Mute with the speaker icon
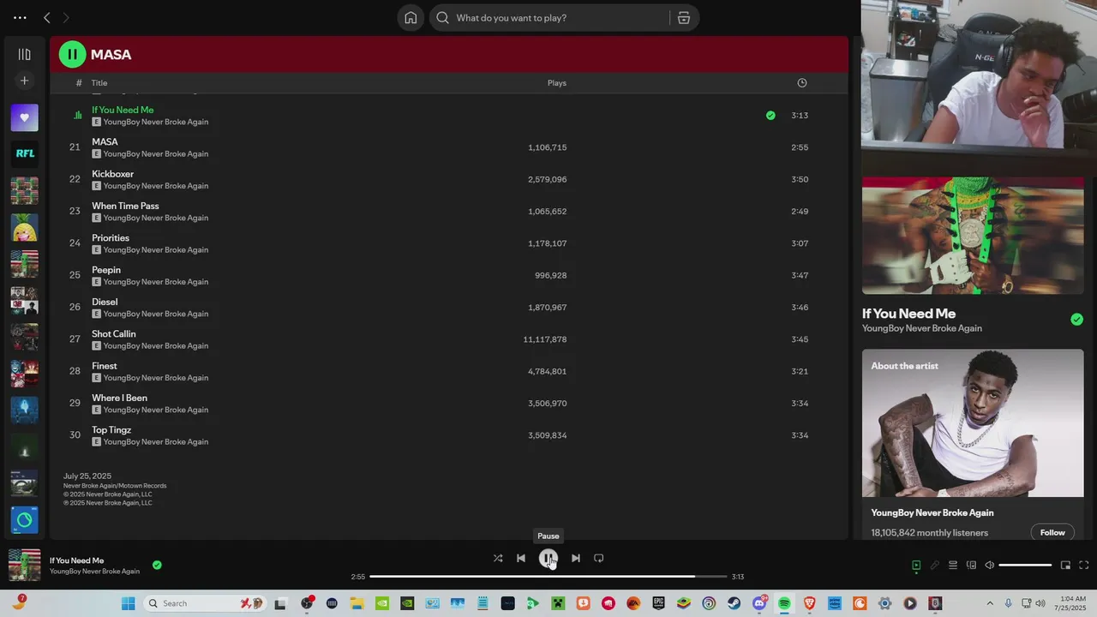Image resolution: width=1097 pixels, height=617 pixels. pyautogui.click(x=989, y=566)
